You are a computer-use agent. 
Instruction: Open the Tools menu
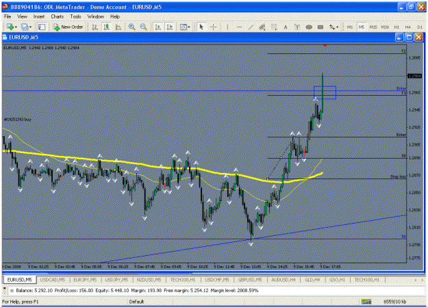tap(75, 16)
